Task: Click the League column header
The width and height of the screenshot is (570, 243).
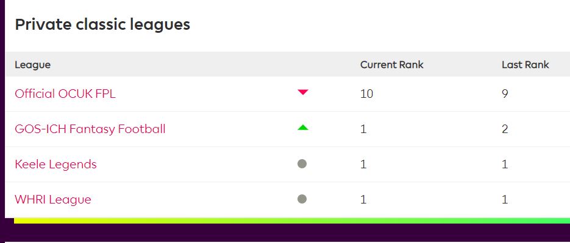Action: [x=33, y=65]
